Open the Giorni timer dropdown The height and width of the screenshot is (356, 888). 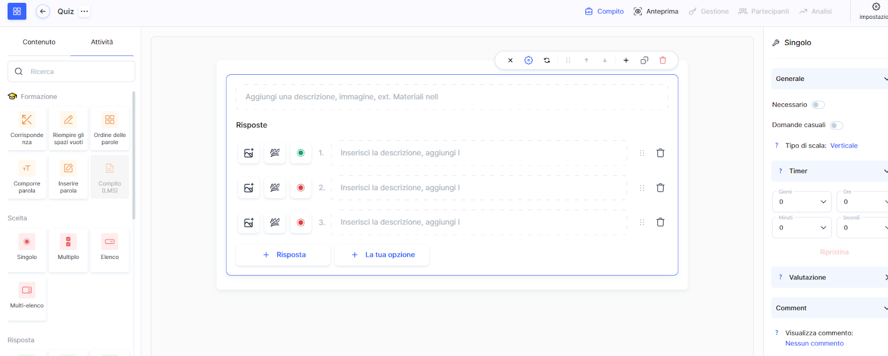pyautogui.click(x=801, y=202)
